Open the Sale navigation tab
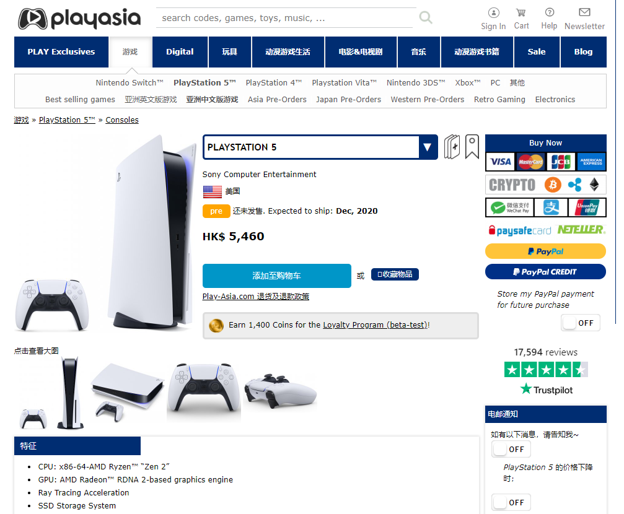This screenshot has height=514, width=624. (537, 52)
